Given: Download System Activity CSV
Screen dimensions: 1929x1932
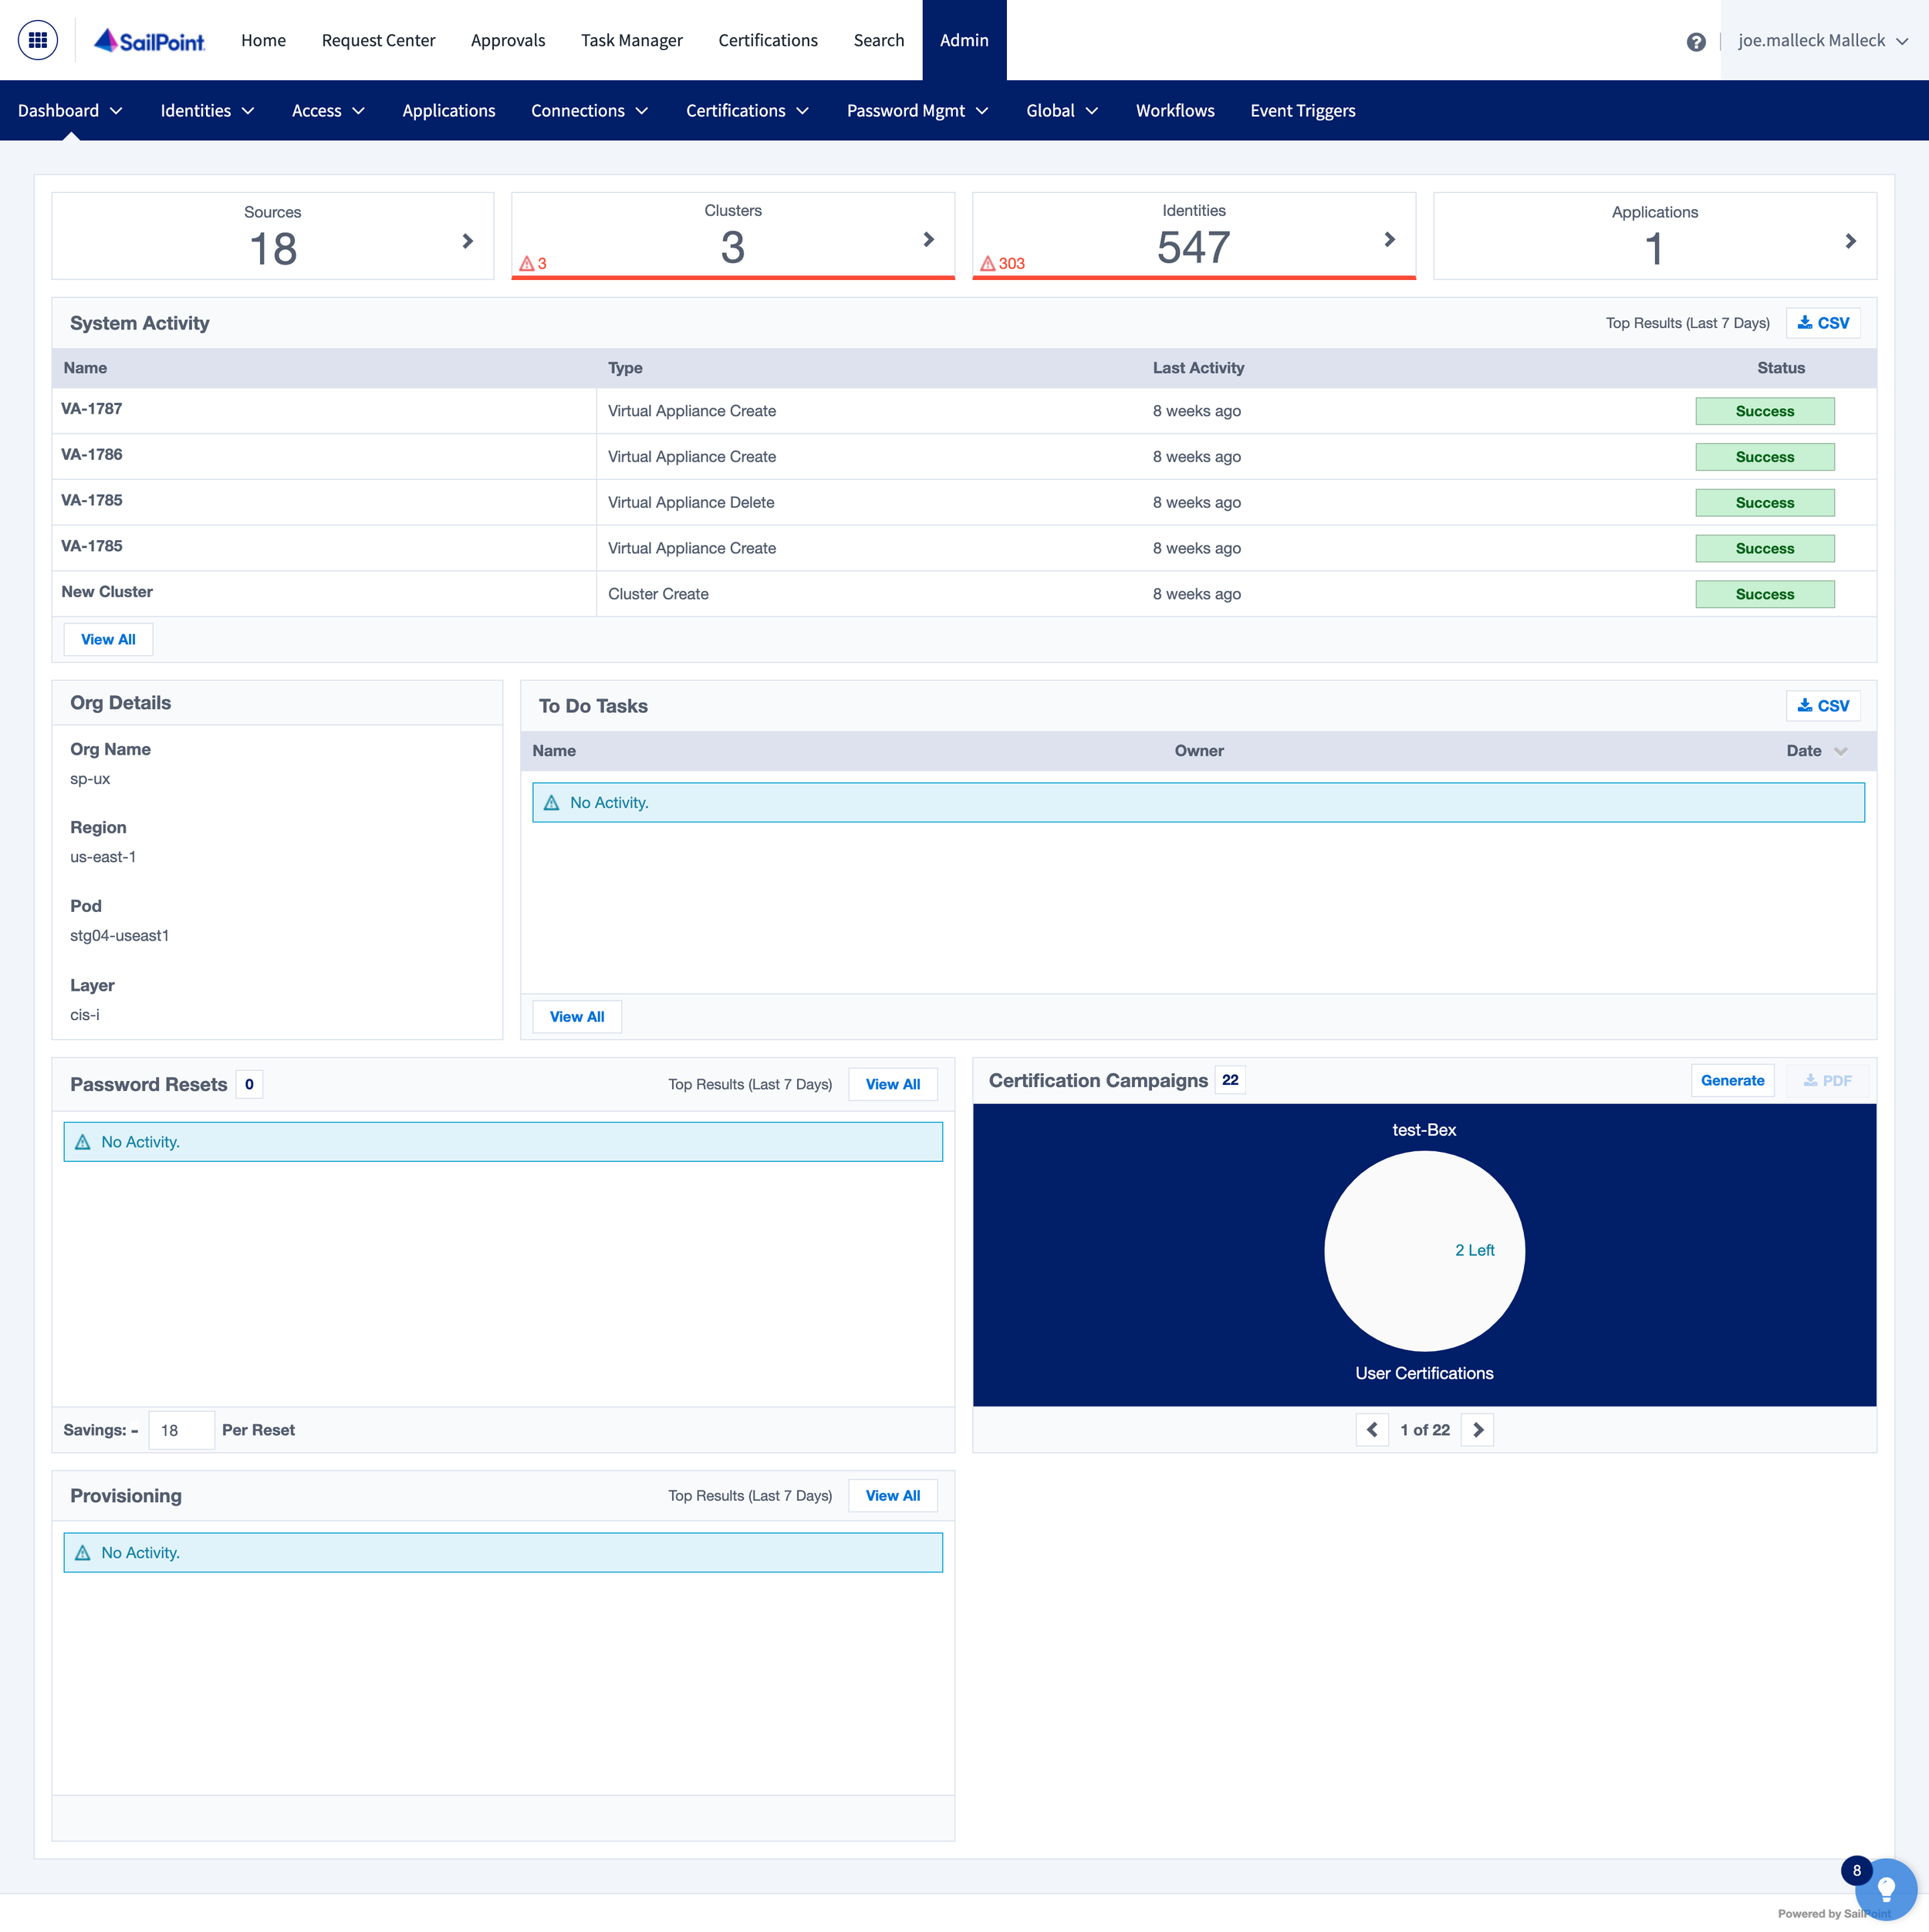Looking at the screenshot, I should tap(1822, 323).
